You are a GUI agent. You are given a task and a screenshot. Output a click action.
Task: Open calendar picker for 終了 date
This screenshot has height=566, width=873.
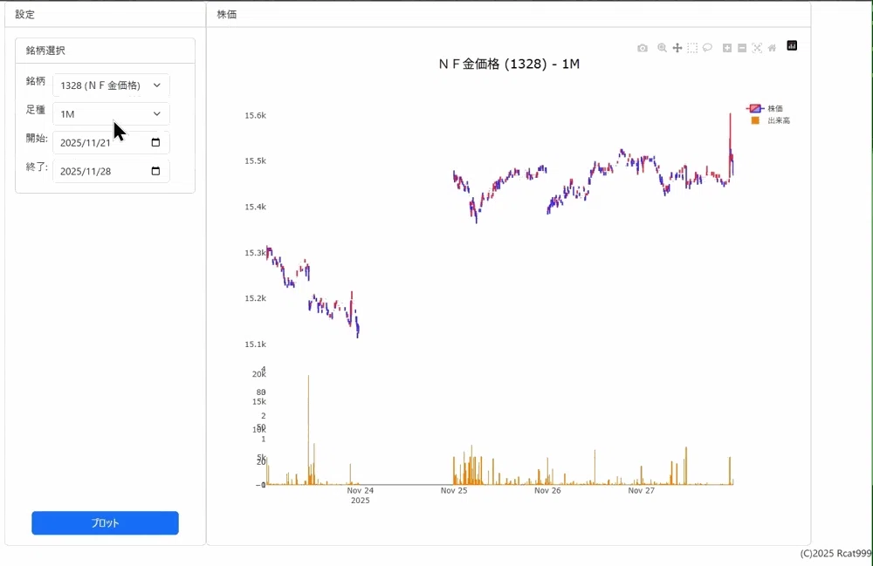click(x=156, y=171)
